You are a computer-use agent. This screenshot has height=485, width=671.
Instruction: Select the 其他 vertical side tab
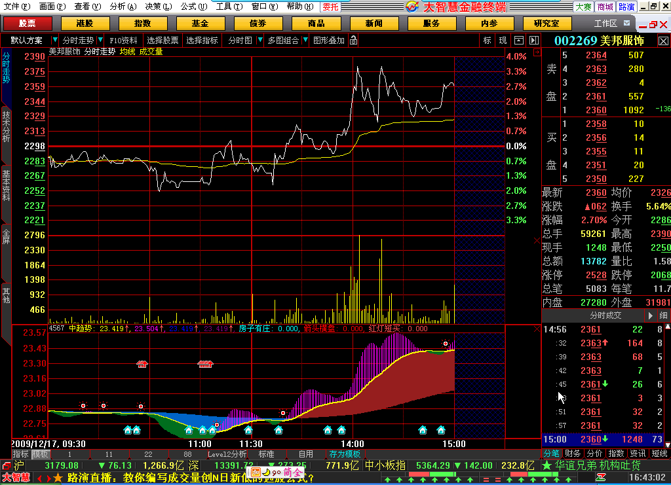tap(6, 295)
